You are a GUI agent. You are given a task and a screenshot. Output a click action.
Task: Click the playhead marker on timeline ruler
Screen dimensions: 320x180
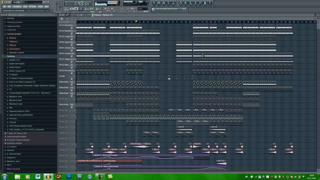[136, 21]
